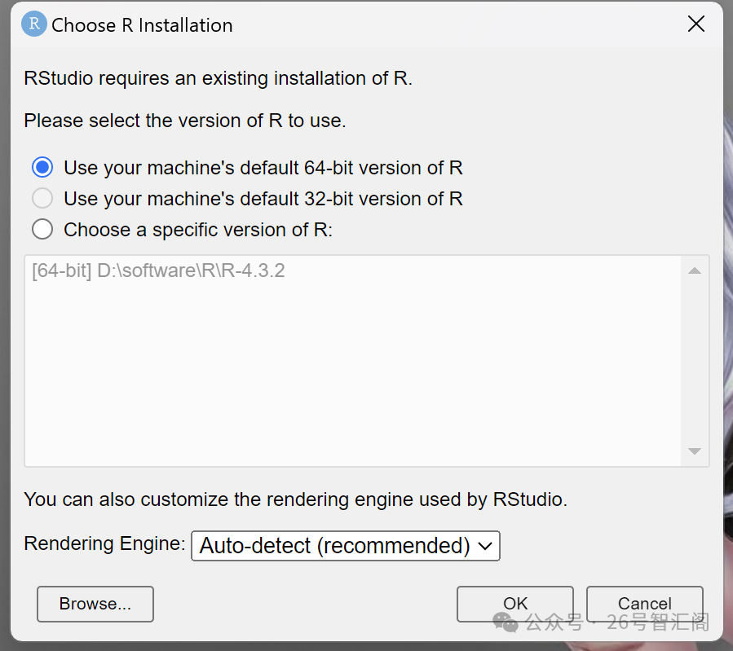Screen dimensions: 733x651
Task: Click the WeChat watermark icon at bottom
Action: click(x=505, y=623)
